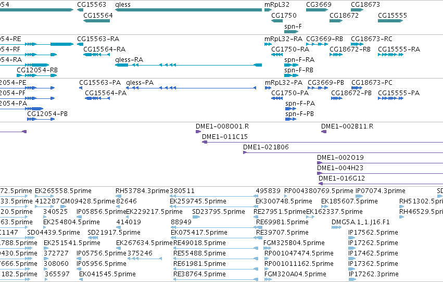Viewport: 443px width, 282px height.
Task: Select the CG15564 gene label
Action: pos(98,15)
